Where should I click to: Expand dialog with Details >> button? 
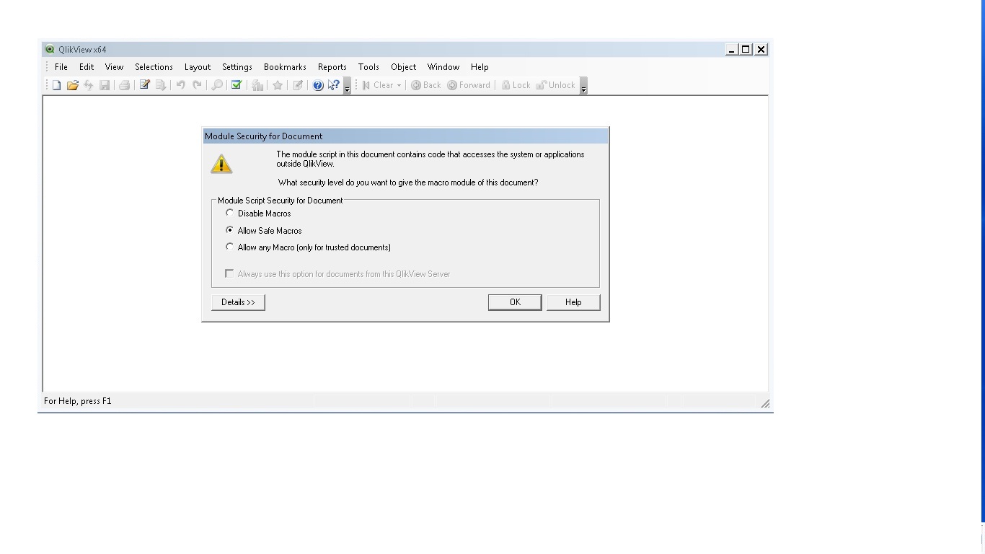pos(238,302)
